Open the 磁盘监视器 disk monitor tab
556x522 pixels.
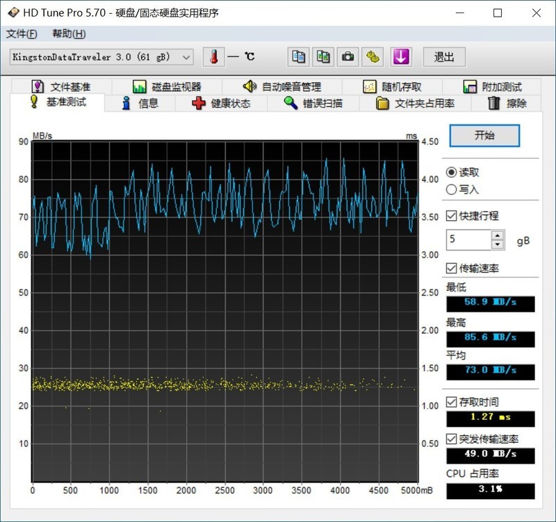167,87
